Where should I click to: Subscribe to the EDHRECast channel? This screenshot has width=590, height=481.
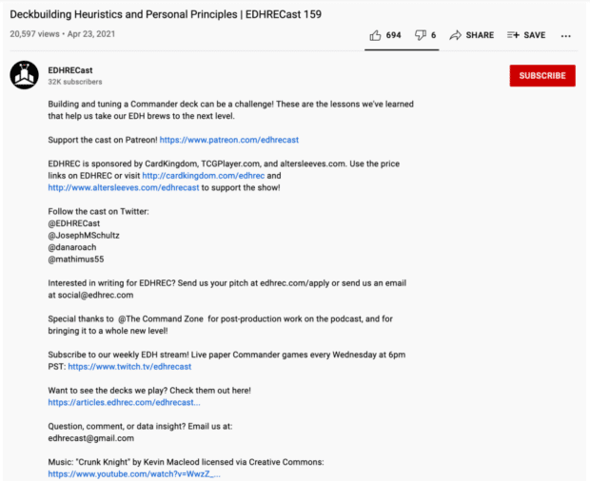(x=542, y=76)
